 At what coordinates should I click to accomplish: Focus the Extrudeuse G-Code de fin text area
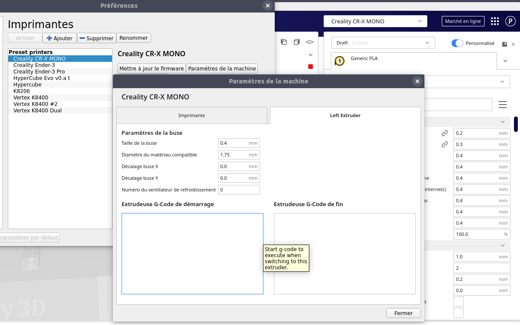pos(345,254)
